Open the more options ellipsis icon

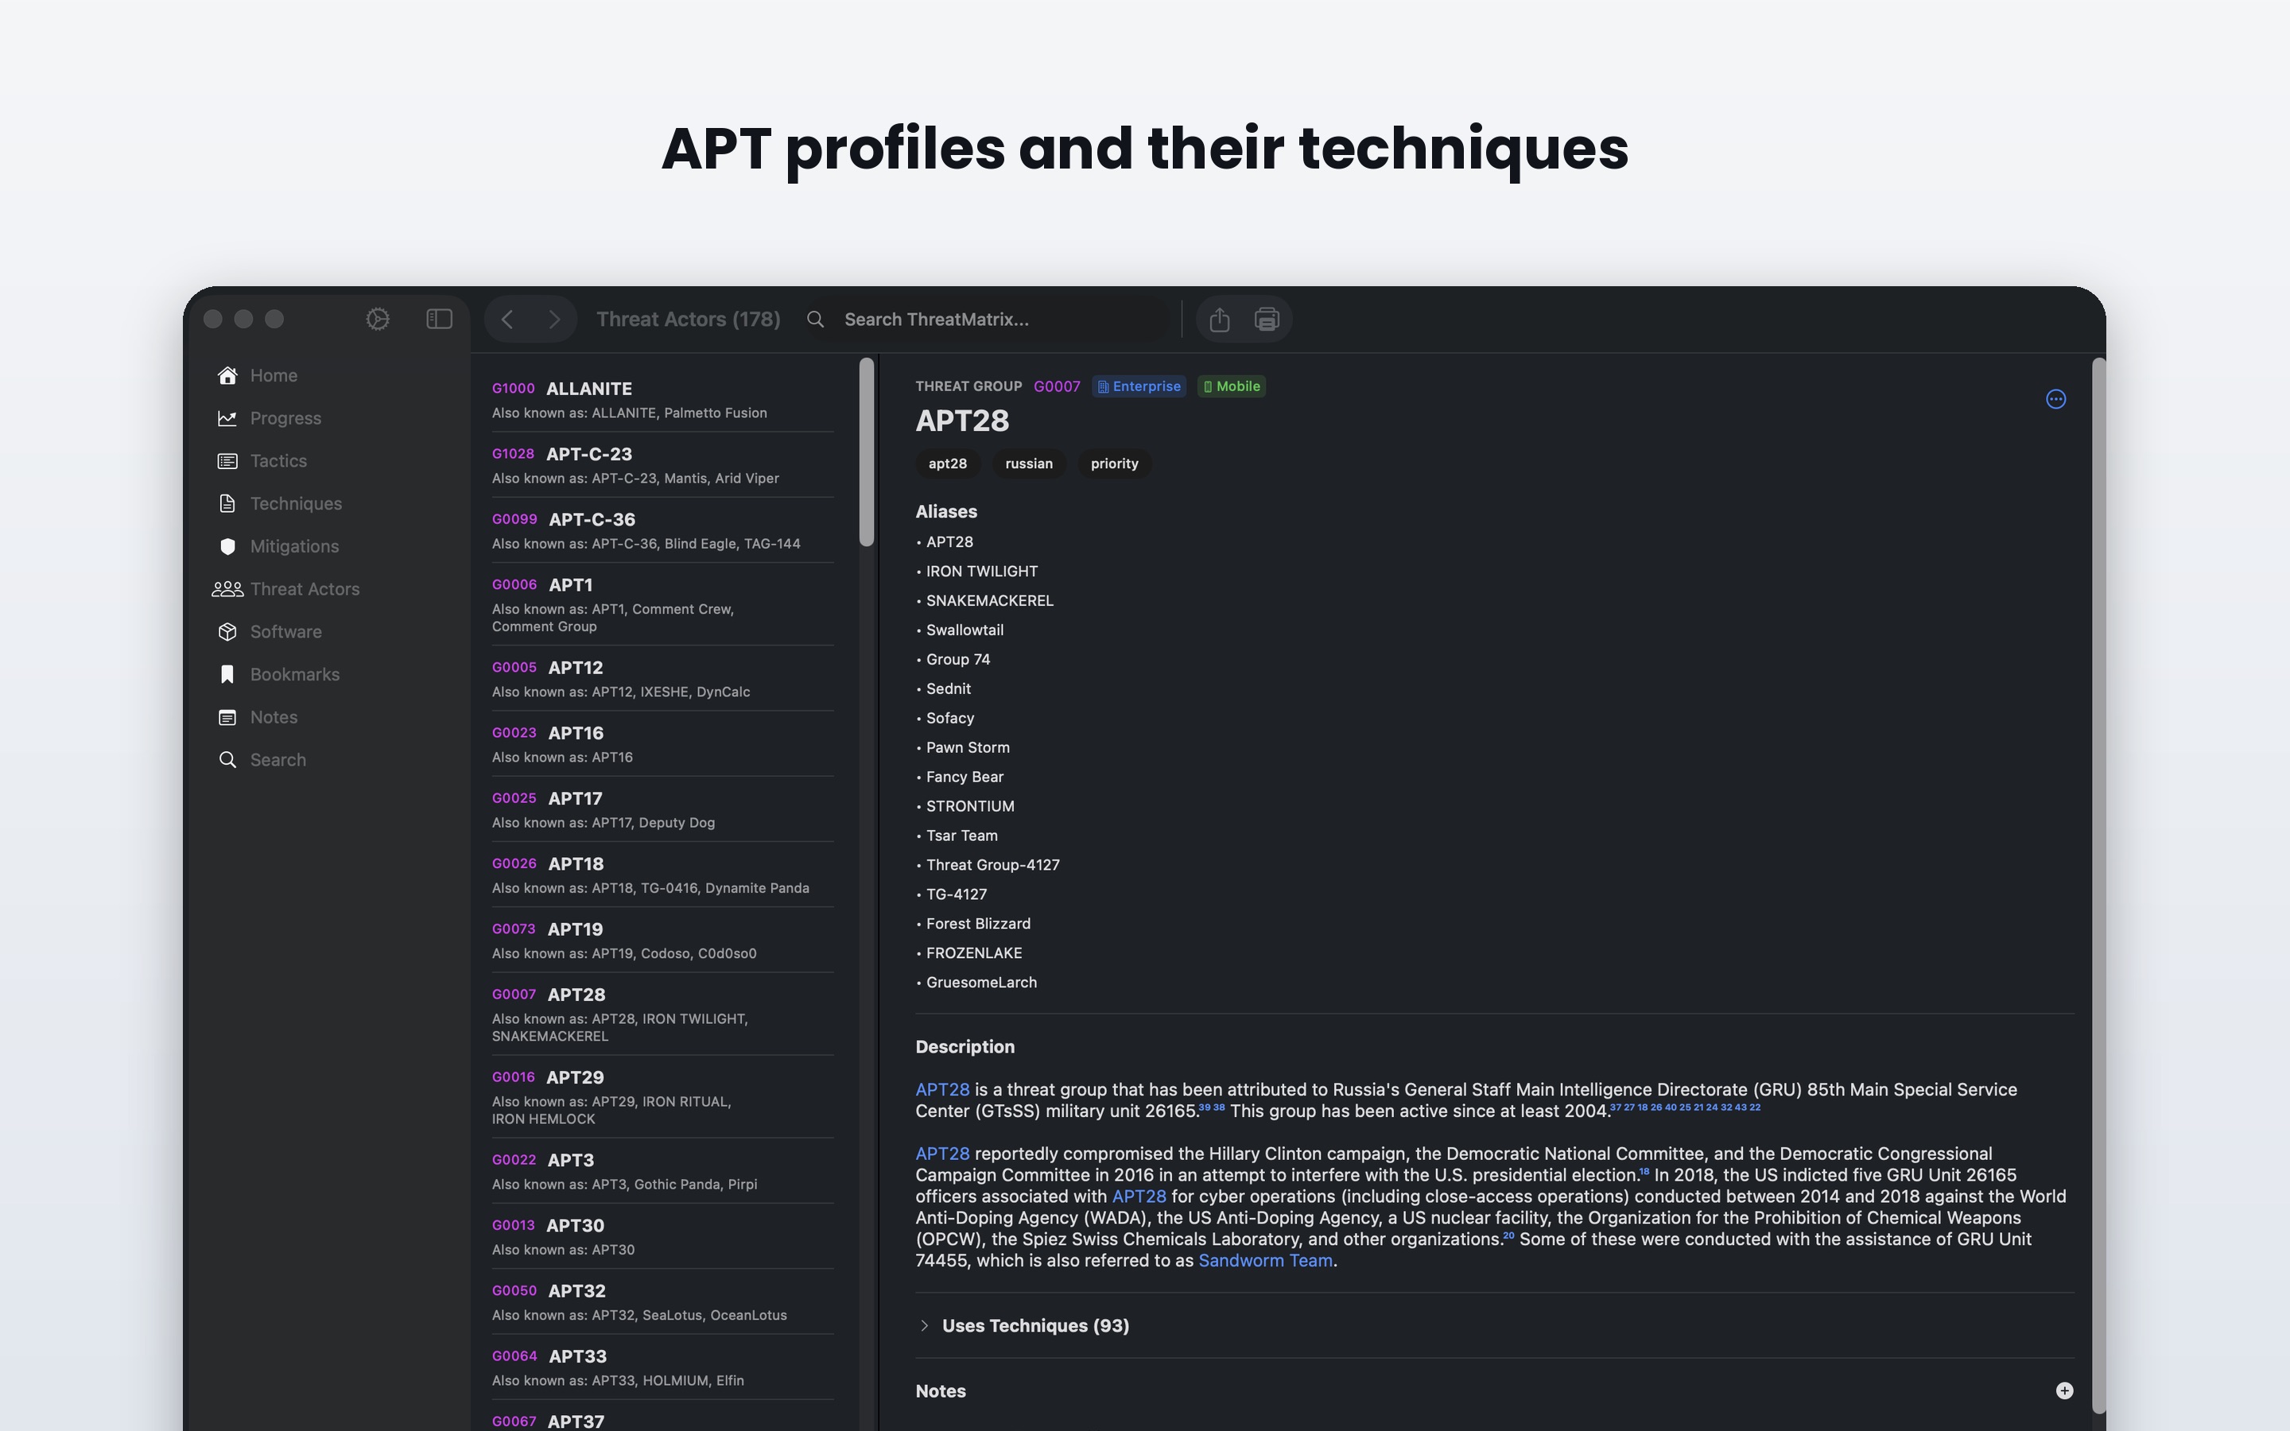[x=2055, y=399]
